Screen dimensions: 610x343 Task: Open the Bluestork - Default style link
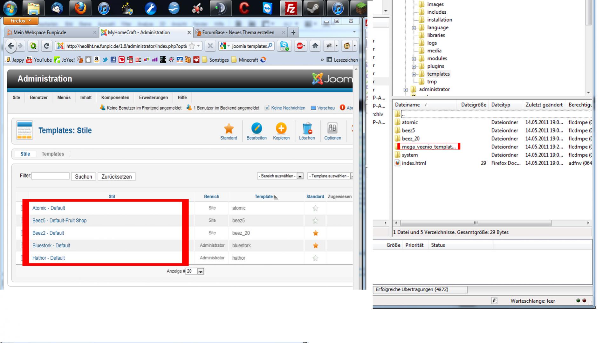click(x=51, y=245)
